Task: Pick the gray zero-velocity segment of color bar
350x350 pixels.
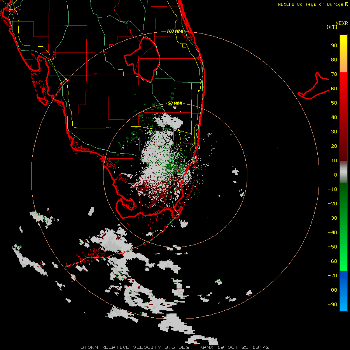Action: [343, 172]
